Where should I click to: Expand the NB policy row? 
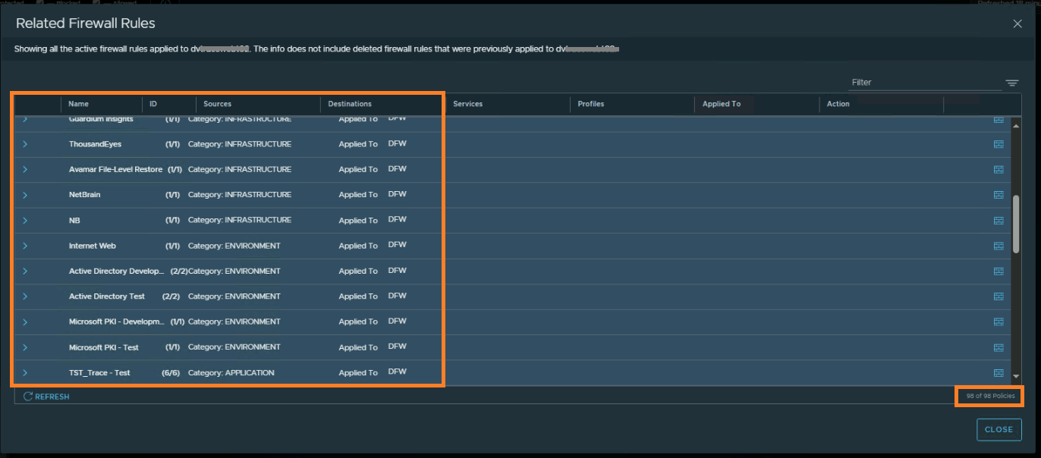tap(25, 221)
